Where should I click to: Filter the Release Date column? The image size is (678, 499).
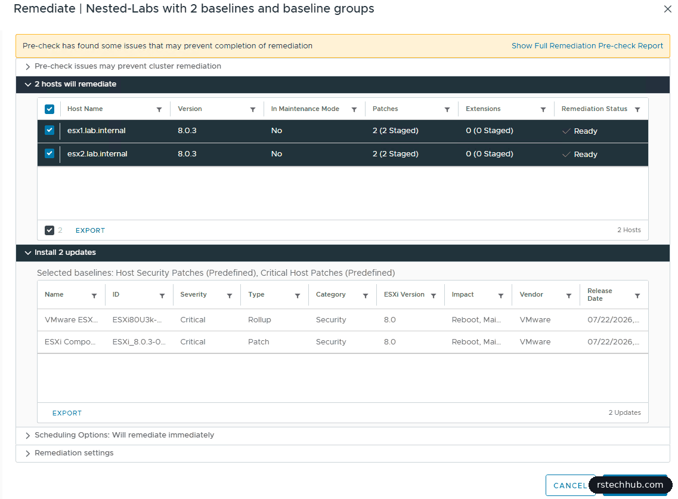(637, 295)
